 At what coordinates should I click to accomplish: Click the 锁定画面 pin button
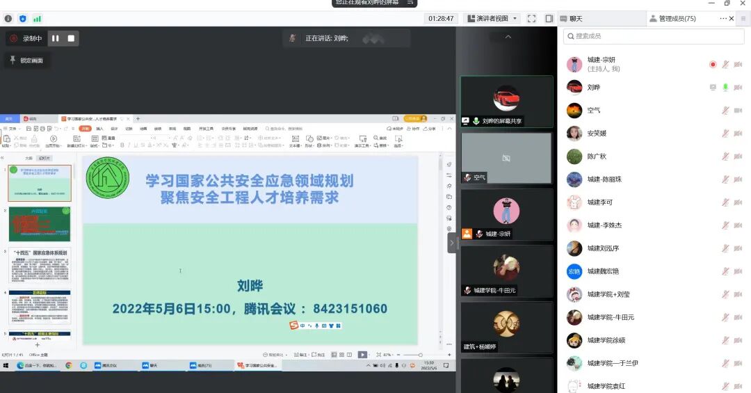[x=27, y=61]
